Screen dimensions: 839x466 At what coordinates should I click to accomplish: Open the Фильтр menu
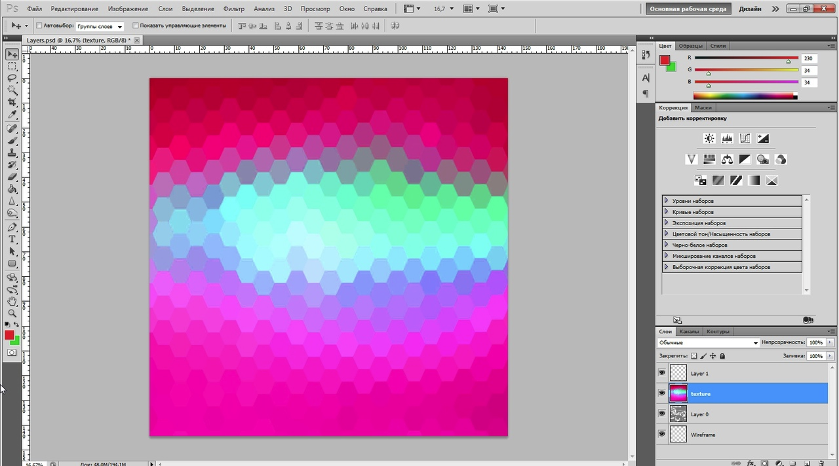(233, 9)
